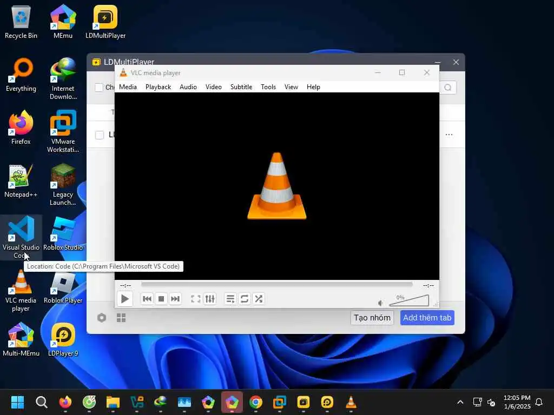This screenshot has width=554, height=415.
Task: Open VLC Playback menu
Action: 158,87
